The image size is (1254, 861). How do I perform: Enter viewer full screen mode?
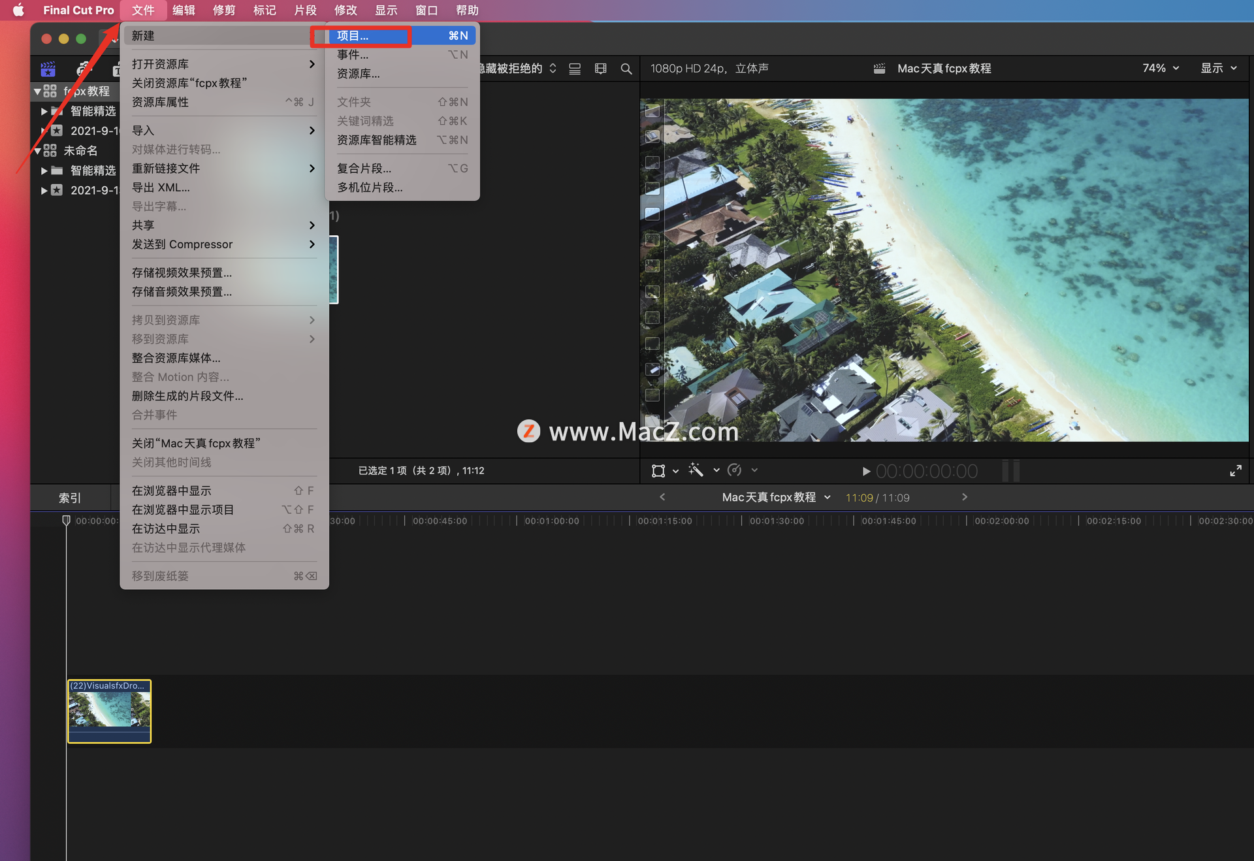click(1235, 470)
